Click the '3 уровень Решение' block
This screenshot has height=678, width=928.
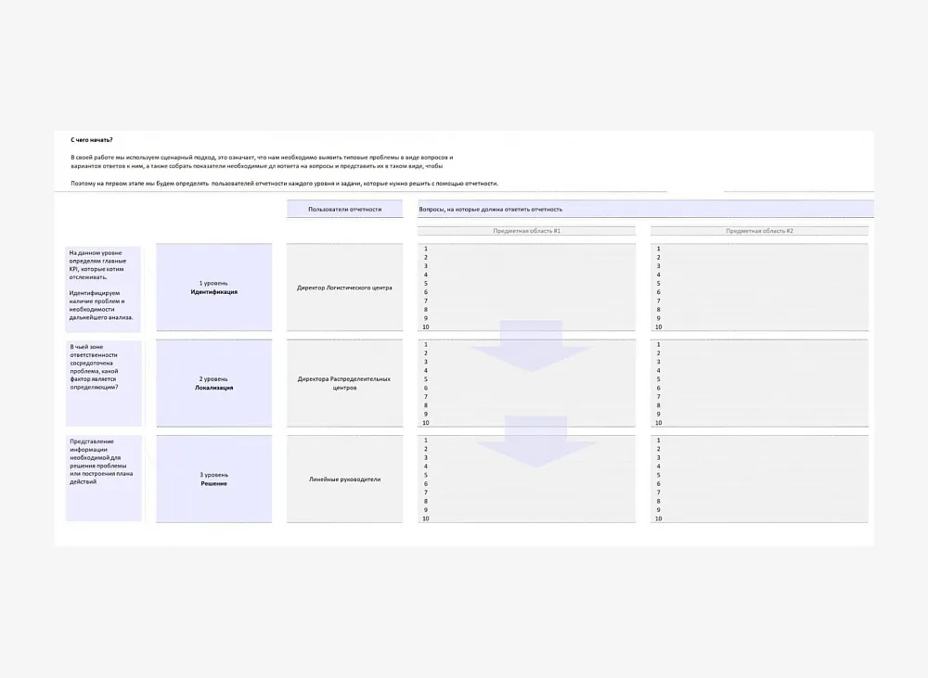point(213,479)
